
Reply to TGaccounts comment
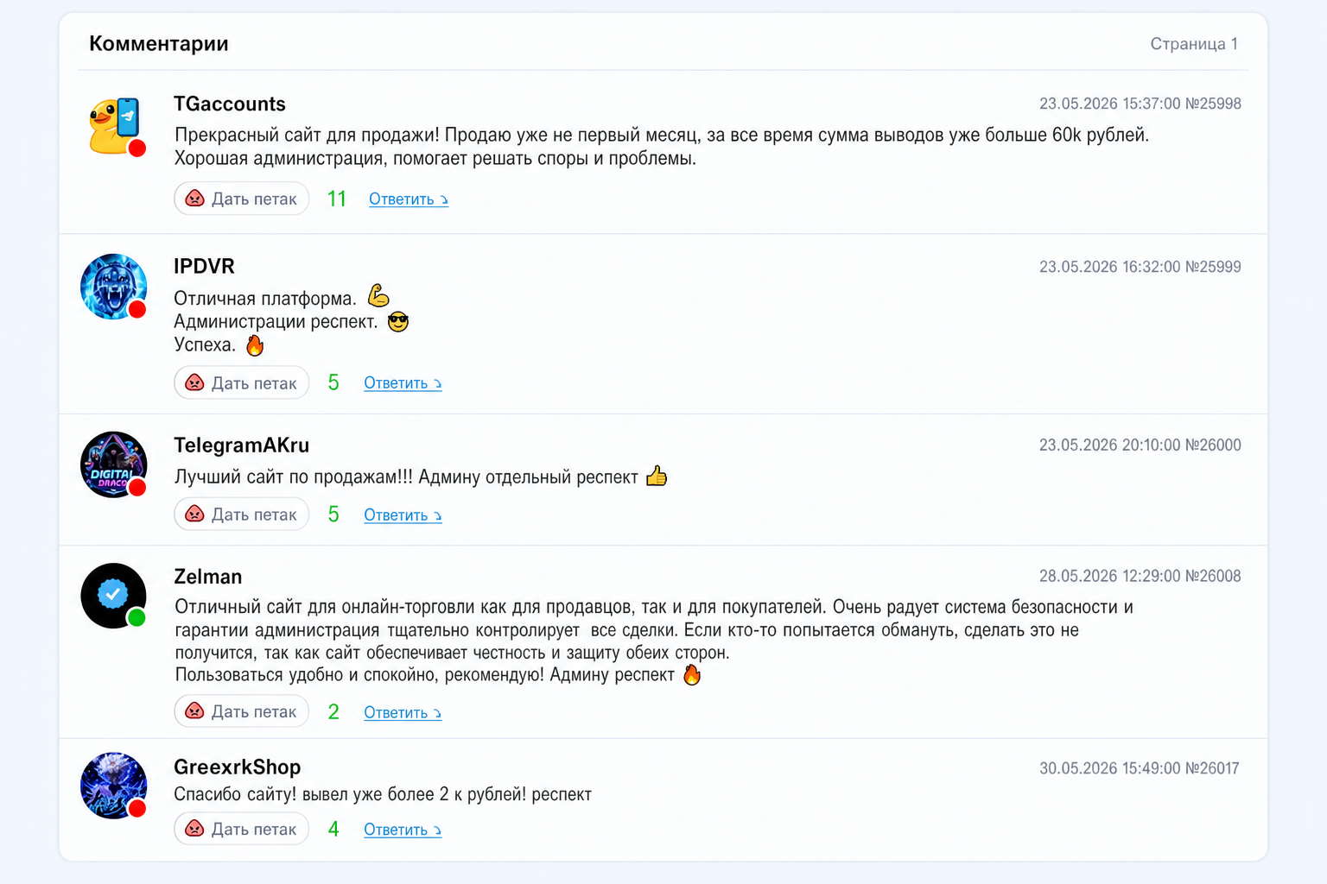pyautogui.click(x=409, y=199)
